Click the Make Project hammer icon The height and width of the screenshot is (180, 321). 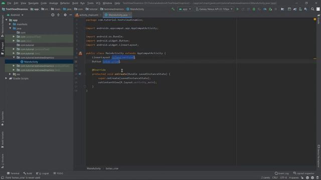(173, 9)
